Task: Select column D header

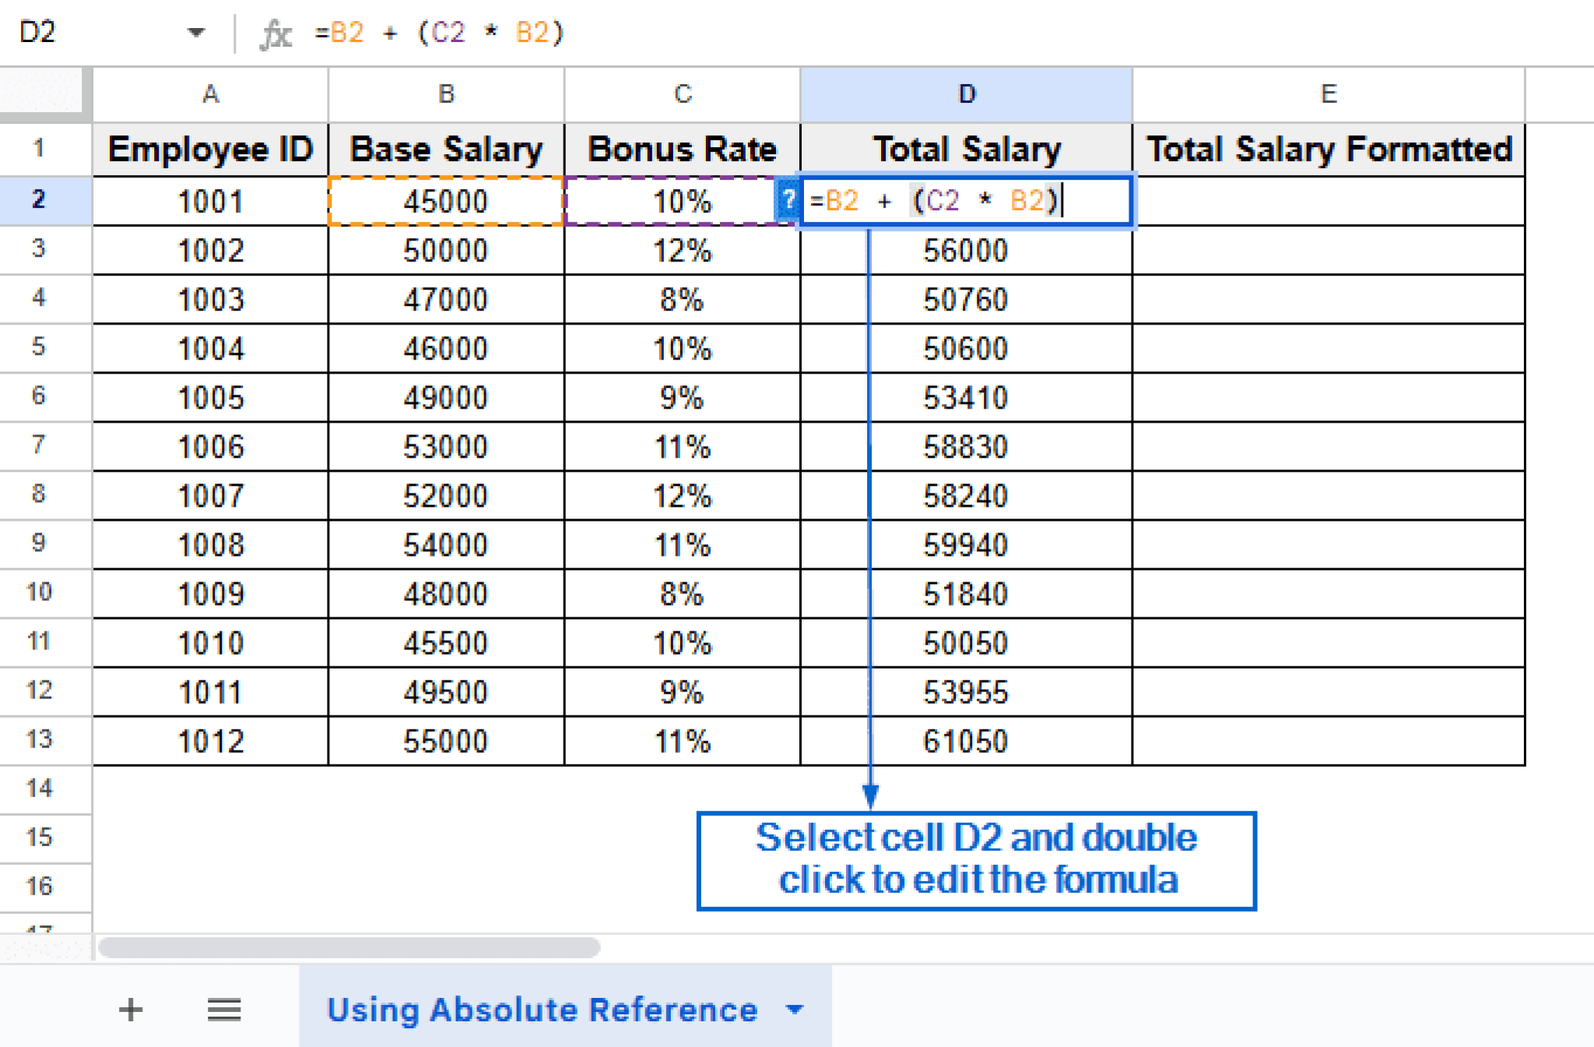Action: click(965, 93)
